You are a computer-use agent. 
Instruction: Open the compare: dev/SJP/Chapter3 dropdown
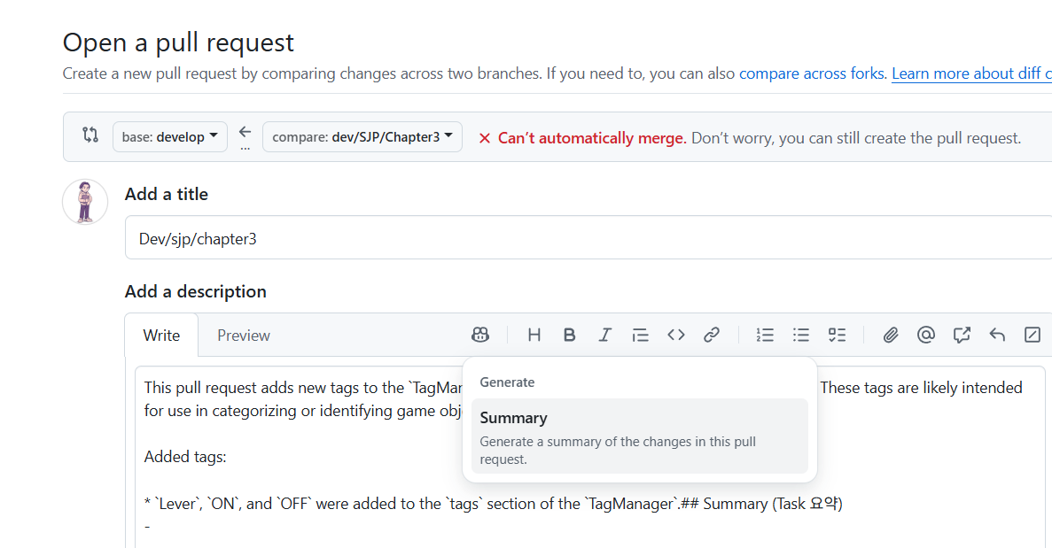(x=362, y=136)
